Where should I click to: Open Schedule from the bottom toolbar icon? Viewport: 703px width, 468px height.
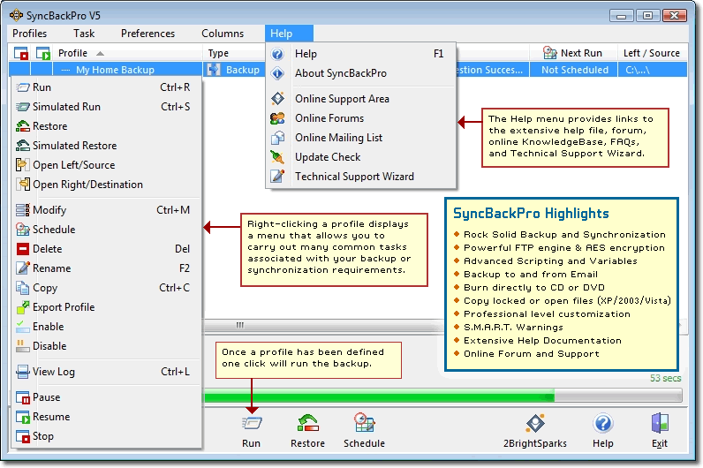(x=364, y=422)
